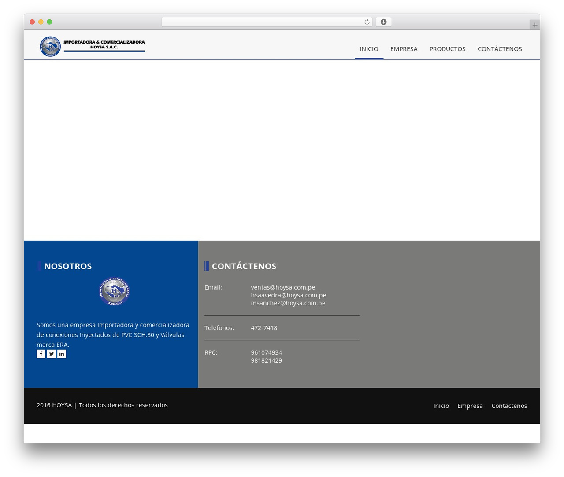The width and height of the screenshot is (564, 477).
Task: Click the ventas@hoysa.com.pe email address
Action: [283, 287]
